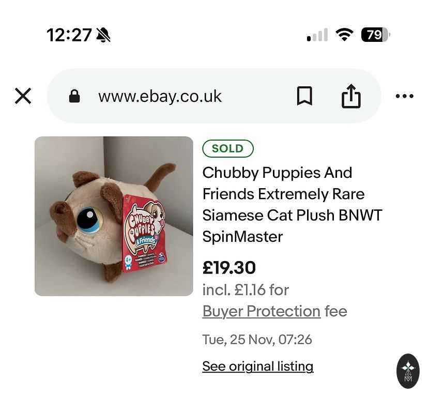
Task: Tap the £19.30 sold price
Action: click(x=229, y=267)
